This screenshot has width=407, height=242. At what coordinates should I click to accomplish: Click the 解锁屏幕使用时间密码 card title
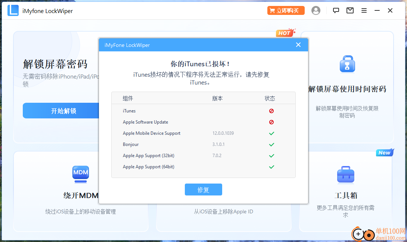pos(347,89)
